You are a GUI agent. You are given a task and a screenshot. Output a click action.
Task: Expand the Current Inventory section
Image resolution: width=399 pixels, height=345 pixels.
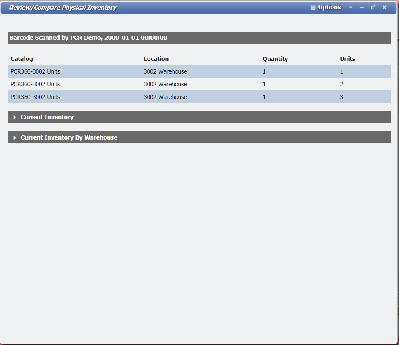[x=47, y=117]
